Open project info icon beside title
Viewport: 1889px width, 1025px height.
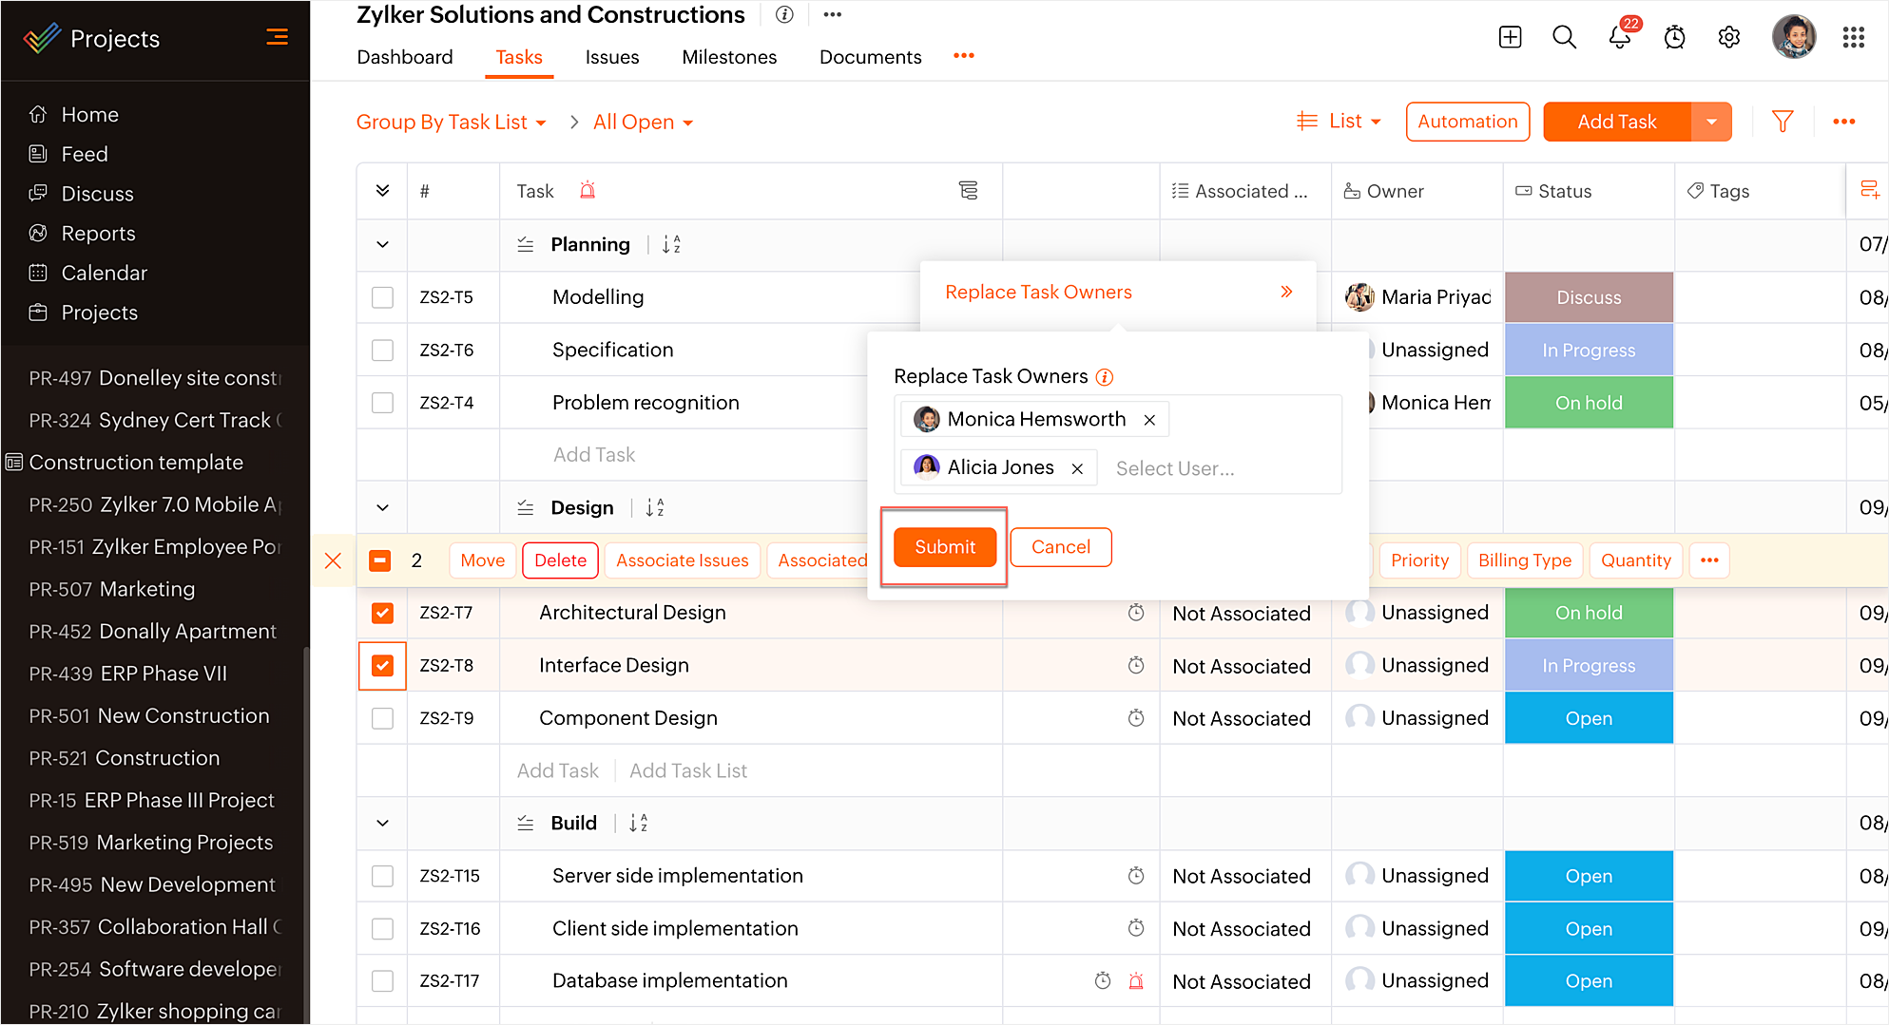784,14
